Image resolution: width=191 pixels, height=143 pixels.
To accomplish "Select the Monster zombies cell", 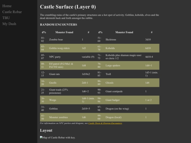I will pyautogui.click(x=64, y=117).
